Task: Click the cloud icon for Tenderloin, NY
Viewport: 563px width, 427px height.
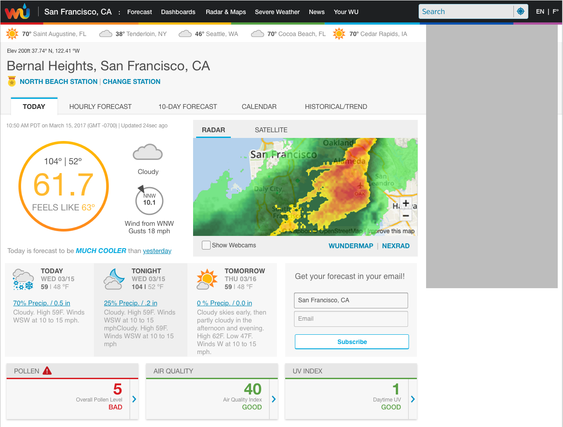Action: 106,34
